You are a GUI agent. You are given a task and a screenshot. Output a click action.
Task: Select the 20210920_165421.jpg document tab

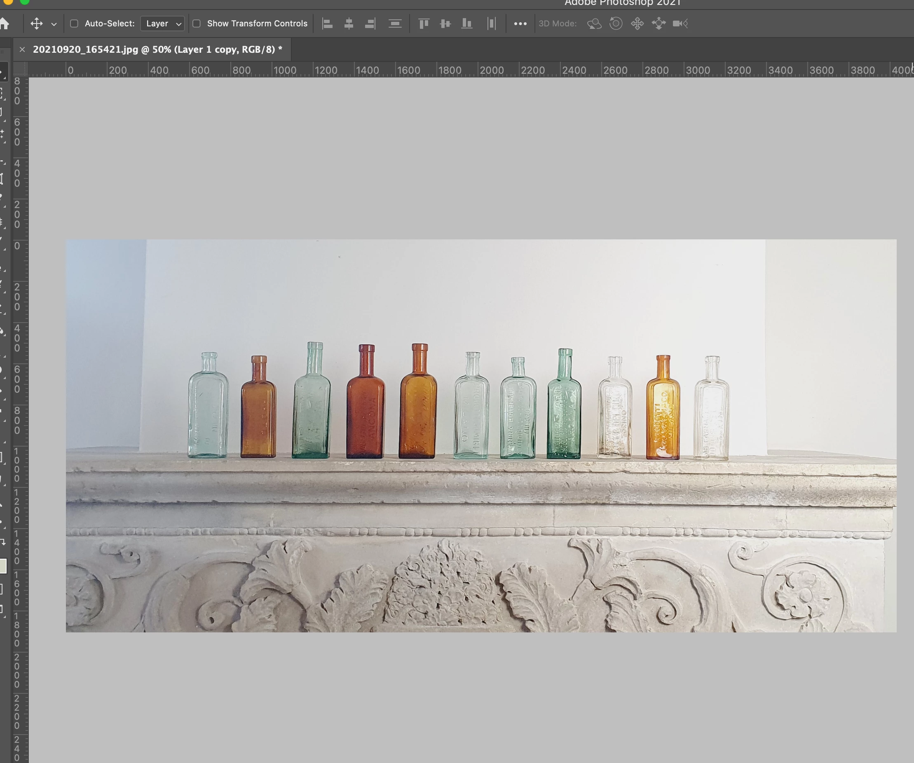pos(157,49)
